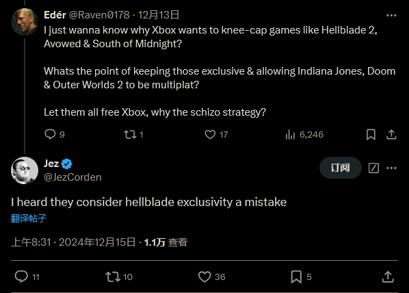Repost Jez's post showing 10 reposts
Screen dimensions: 409x293
113,277
